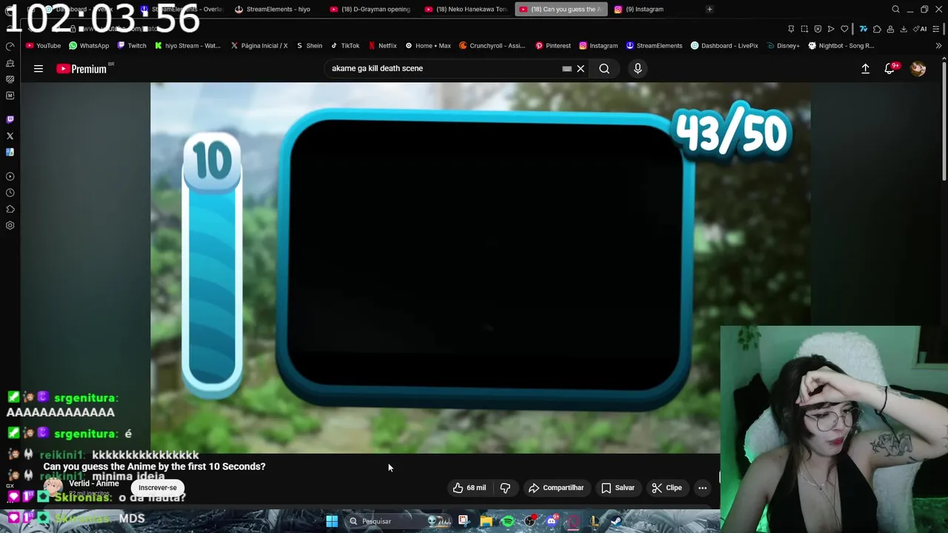Open the YouTube guide hamburger menu
948x533 pixels.
pos(39,69)
